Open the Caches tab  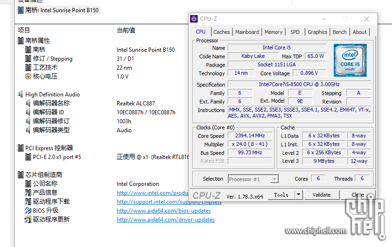[x=222, y=32]
